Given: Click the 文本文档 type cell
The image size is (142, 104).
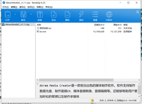Looking at the screenshot, I should [128, 28].
